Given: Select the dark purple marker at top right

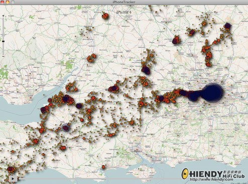Looking at the screenshot, I should coord(227,26).
